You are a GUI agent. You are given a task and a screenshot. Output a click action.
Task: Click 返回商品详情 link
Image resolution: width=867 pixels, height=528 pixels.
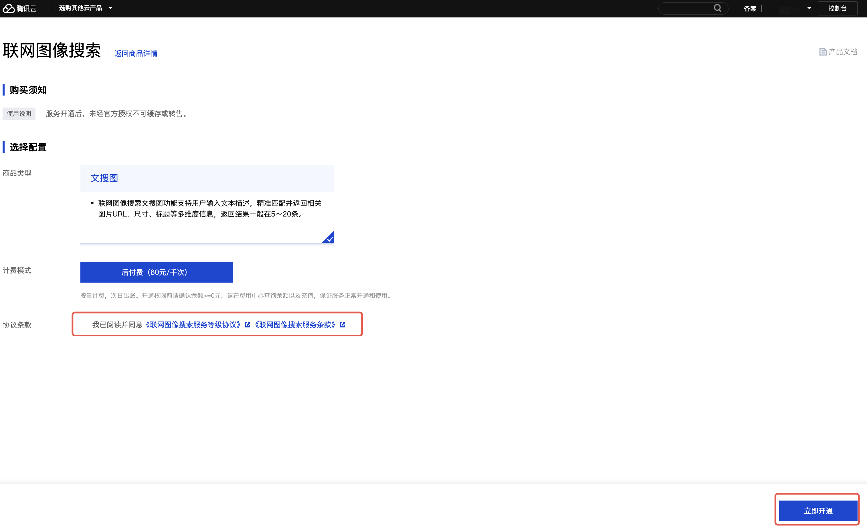136,53
